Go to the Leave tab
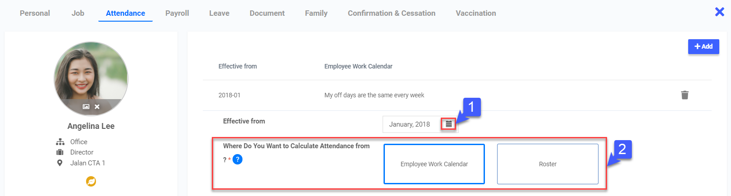Viewport: 731px width, 196px height. click(219, 13)
